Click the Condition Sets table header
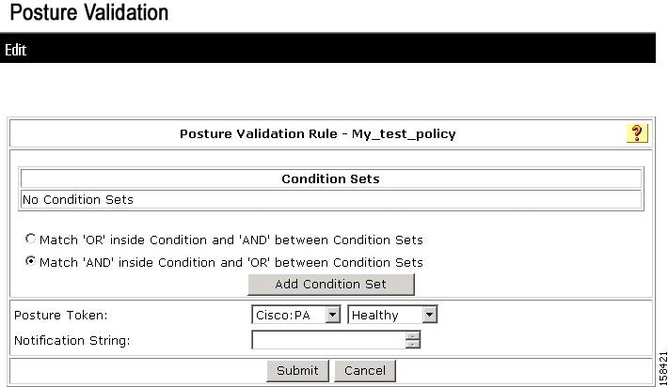 (330, 178)
